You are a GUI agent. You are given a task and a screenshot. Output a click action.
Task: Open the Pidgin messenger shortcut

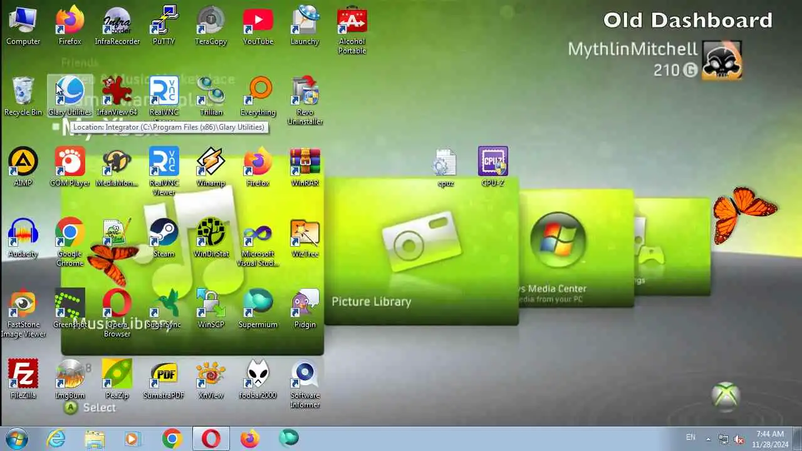pos(305,309)
